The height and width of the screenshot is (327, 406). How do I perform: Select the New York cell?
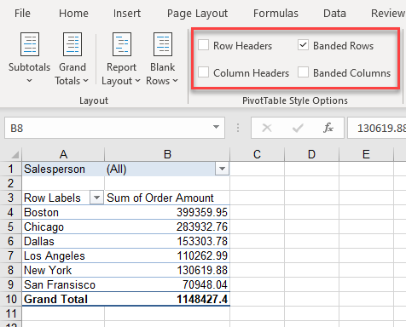63,270
